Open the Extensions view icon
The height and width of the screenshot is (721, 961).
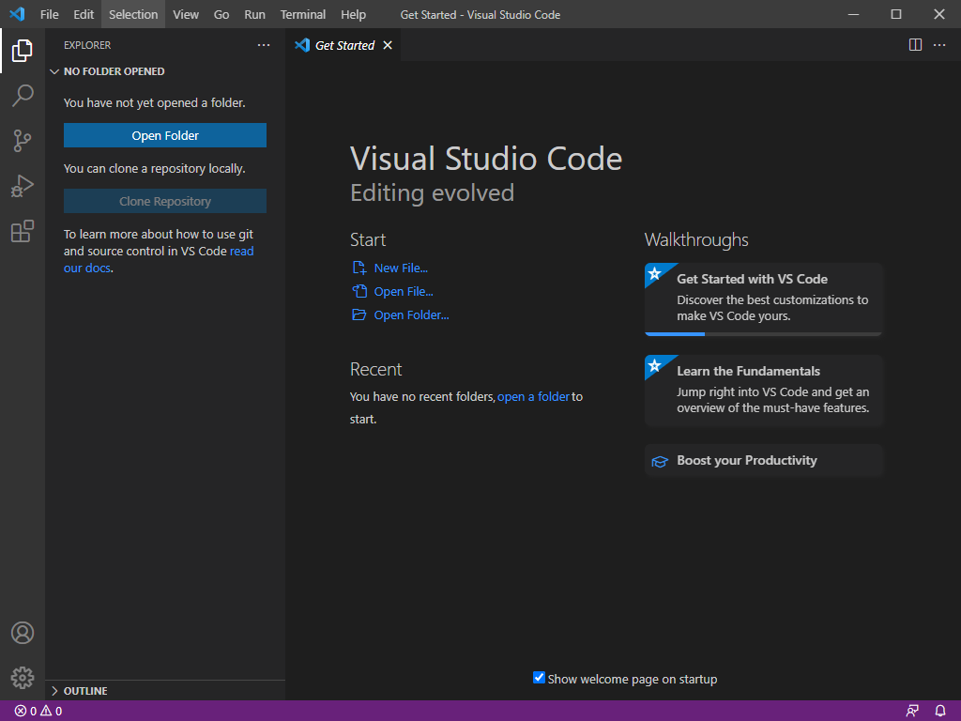tap(23, 231)
